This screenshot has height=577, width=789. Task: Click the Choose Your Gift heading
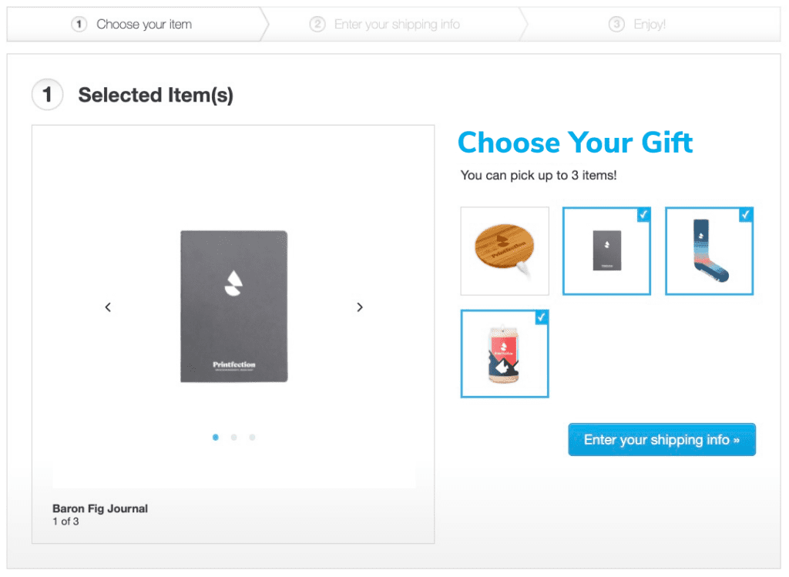(x=575, y=143)
